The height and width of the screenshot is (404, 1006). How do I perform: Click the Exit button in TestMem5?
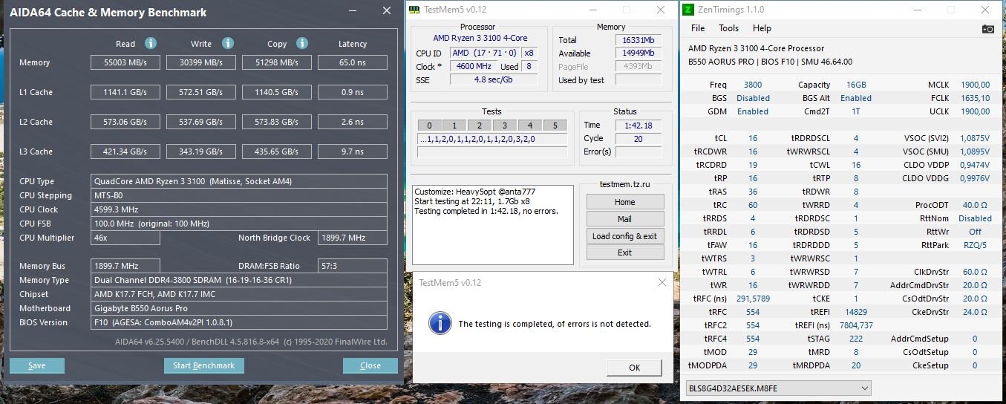coord(625,252)
